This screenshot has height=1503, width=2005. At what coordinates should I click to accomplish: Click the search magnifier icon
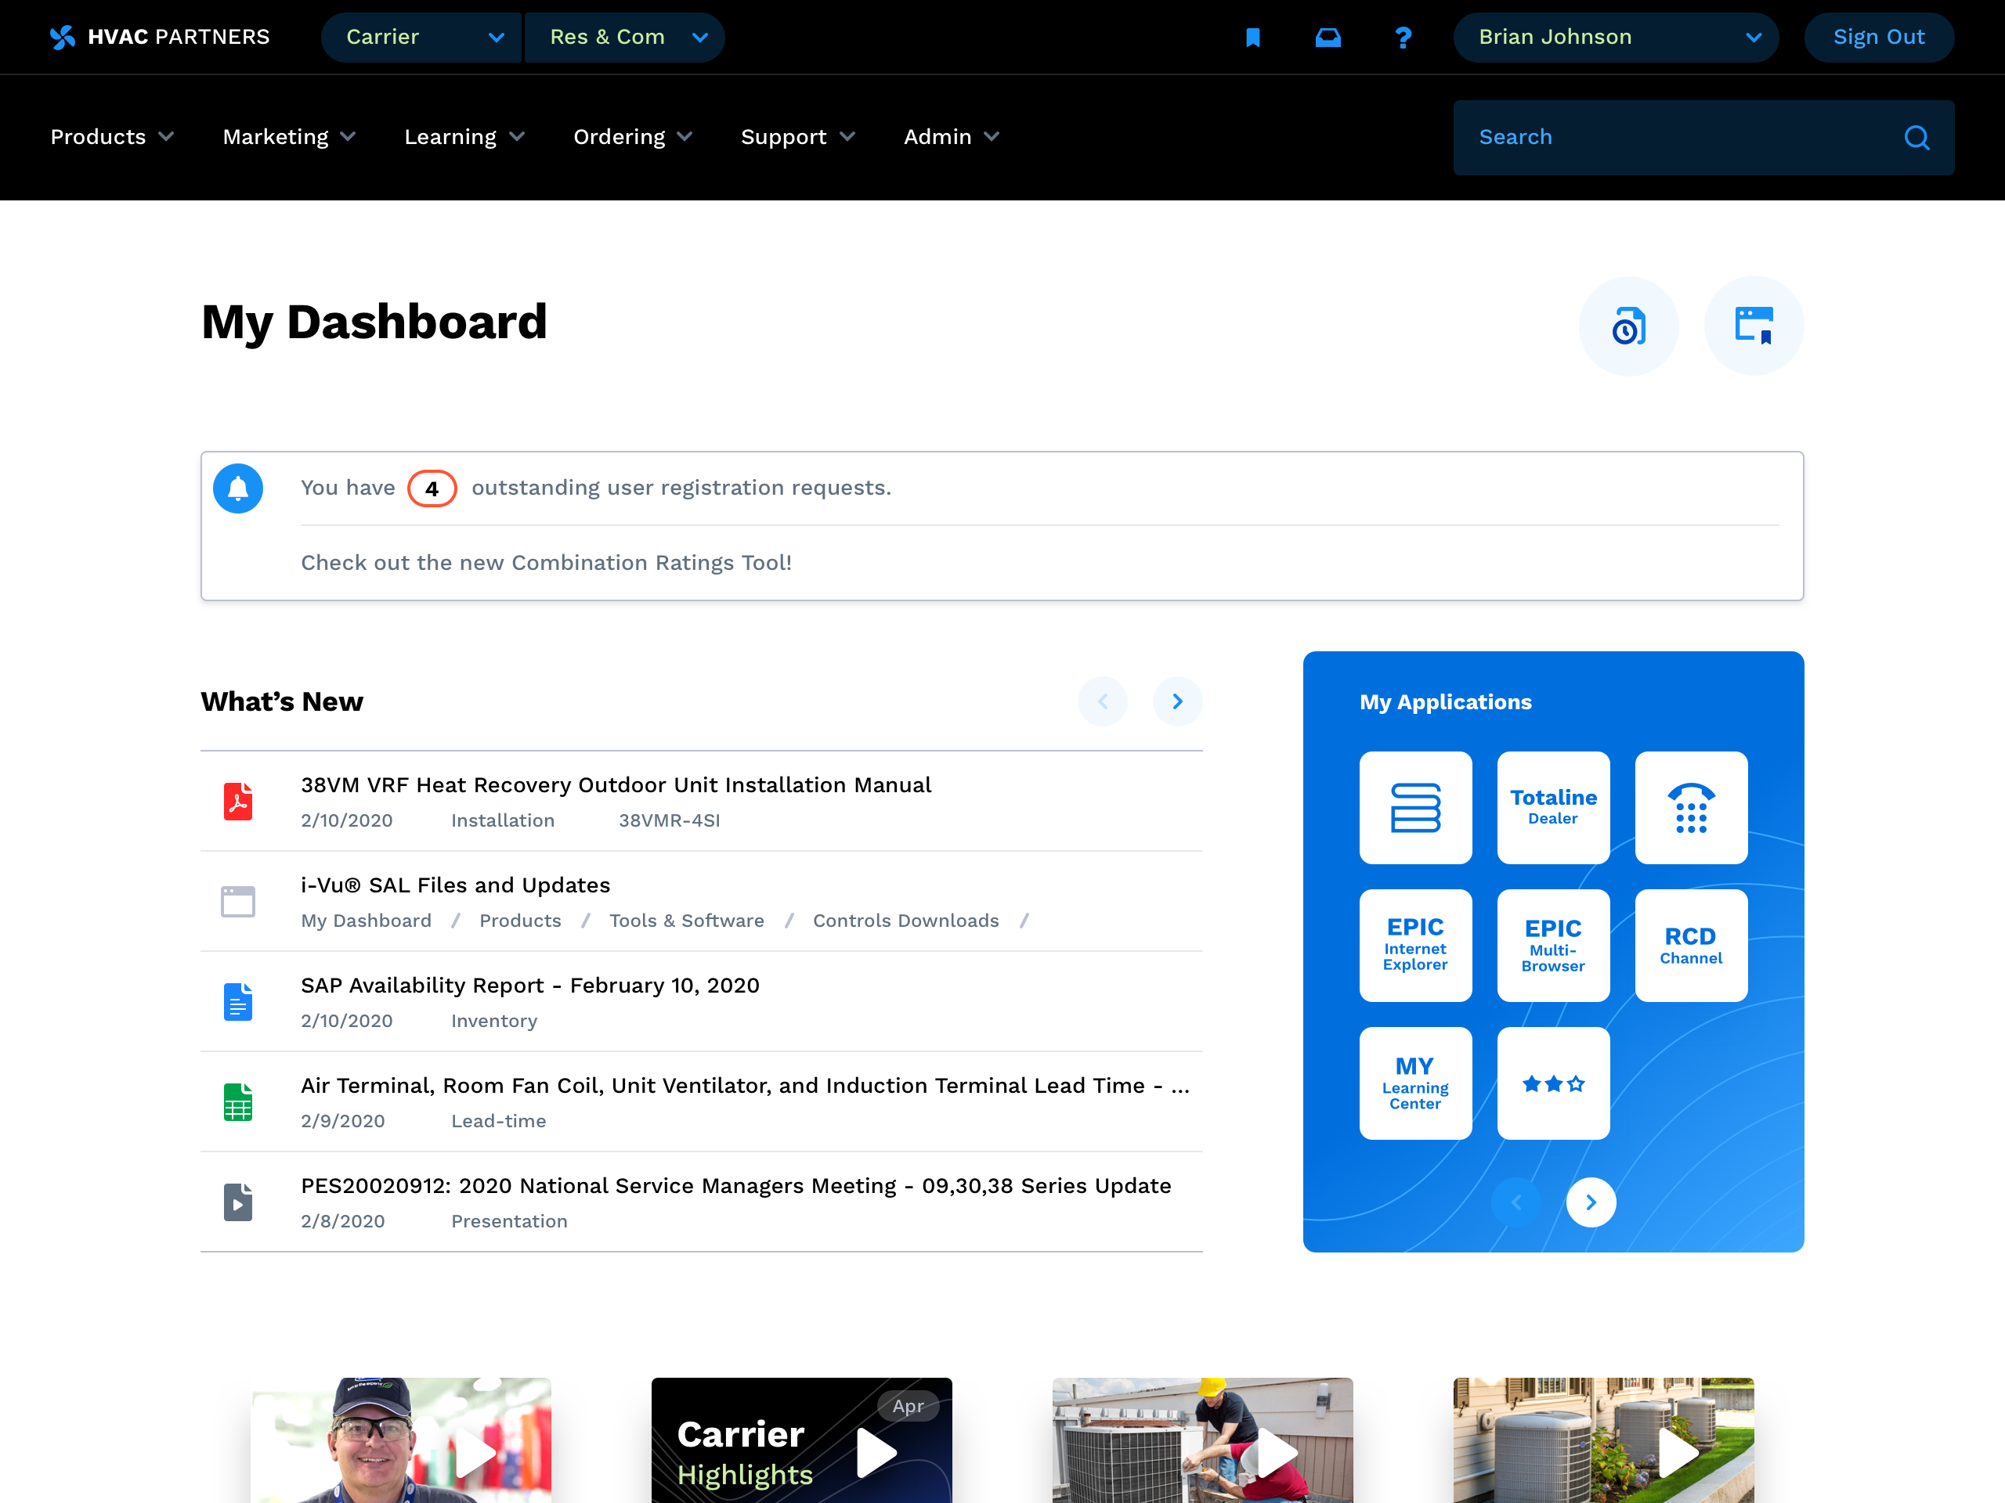click(1916, 138)
